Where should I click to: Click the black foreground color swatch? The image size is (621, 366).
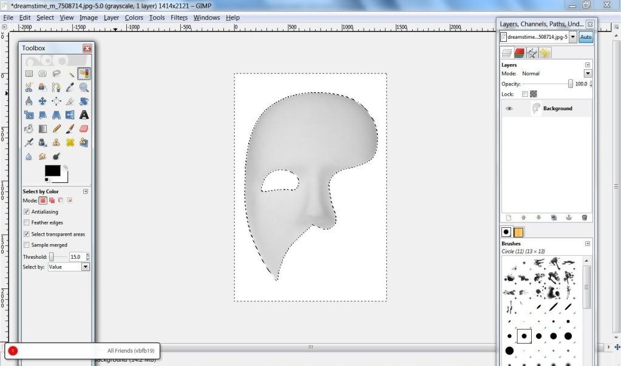click(52, 171)
